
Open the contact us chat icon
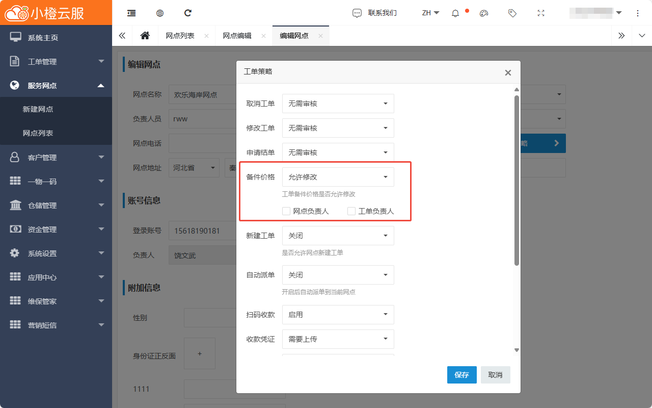(x=357, y=13)
